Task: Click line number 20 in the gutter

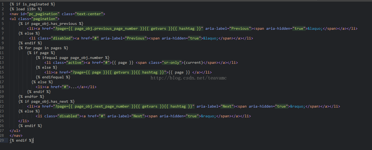Action: pos(2,97)
